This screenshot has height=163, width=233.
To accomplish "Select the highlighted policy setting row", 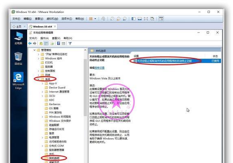I will coord(177,61).
